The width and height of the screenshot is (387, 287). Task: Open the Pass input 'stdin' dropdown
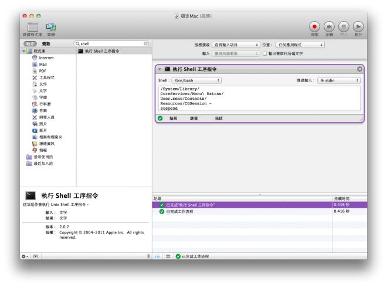pos(339,80)
